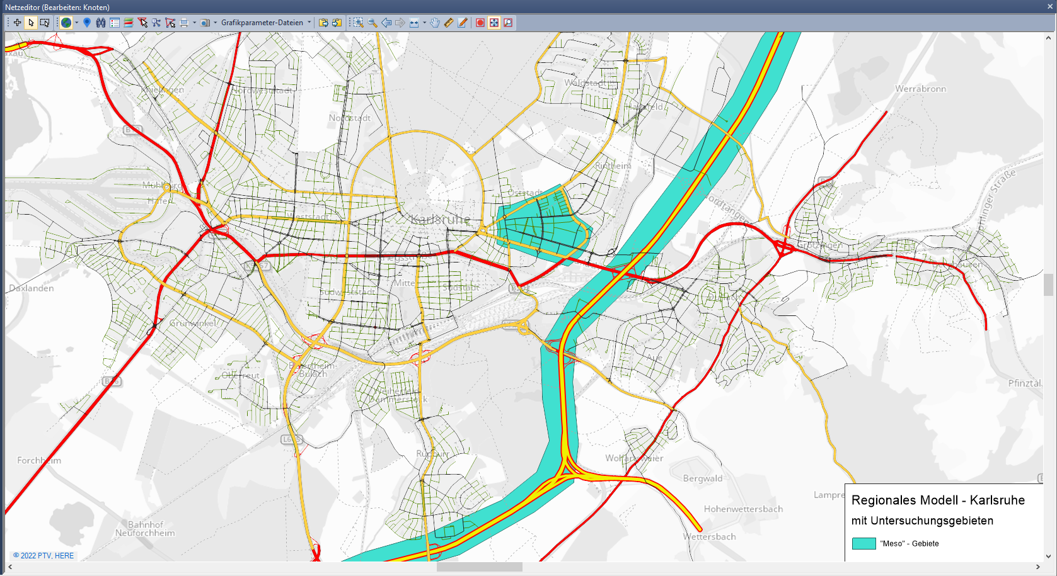This screenshot has width=1057, height=576.
Task: Open the stacked graphic layers icon
Action: click(129, 23)
